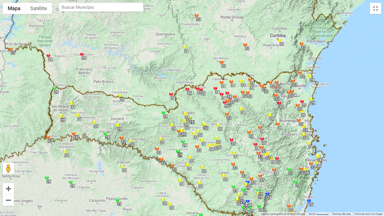Click the Buscar Município search field
The image size is (384, 216).
(101, 7)
